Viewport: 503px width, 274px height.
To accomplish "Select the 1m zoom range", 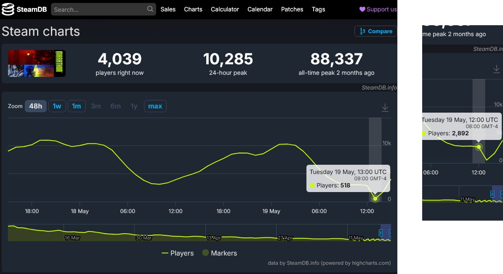I will click(77, 106).
